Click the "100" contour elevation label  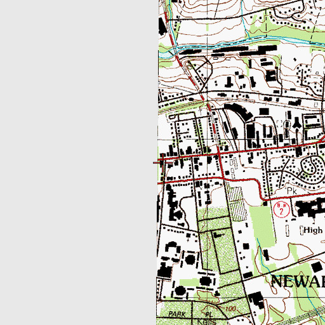(x=230, y=309)
